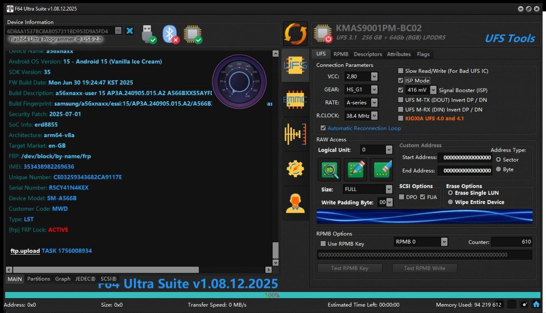
Task: Click the Read/Identify chip magnifier icon
Action: click(x=329, y=169)
